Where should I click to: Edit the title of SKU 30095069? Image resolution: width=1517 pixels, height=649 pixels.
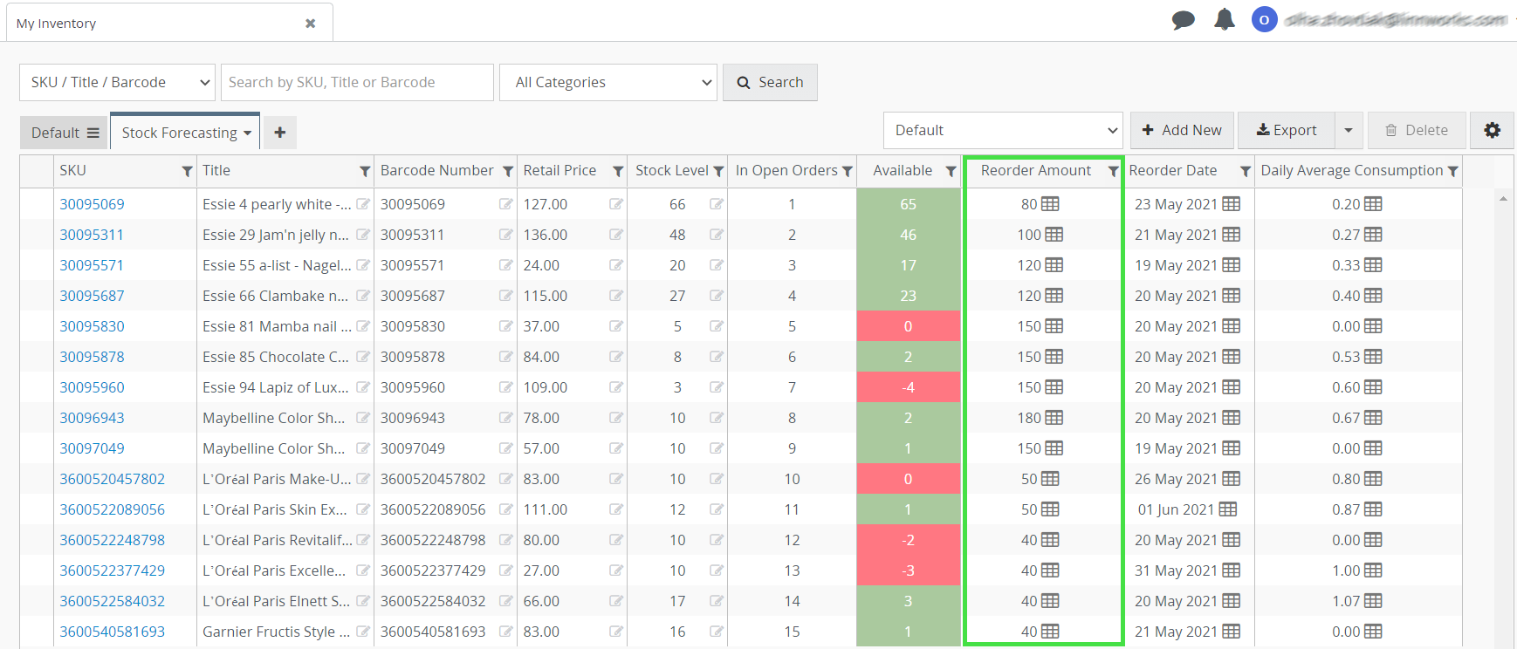(x=363, y=204)
